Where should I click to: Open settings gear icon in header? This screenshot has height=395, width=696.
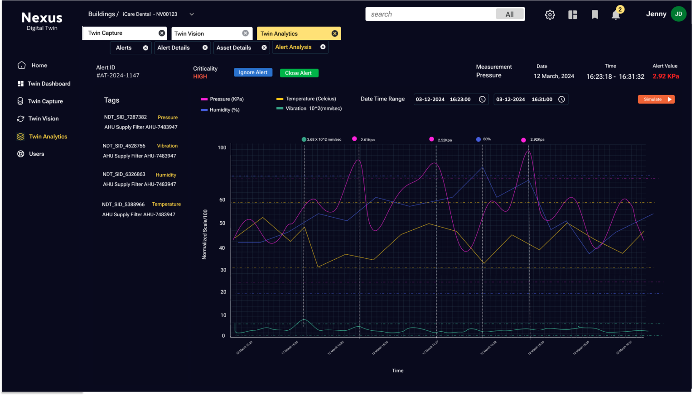click(550, 14)
